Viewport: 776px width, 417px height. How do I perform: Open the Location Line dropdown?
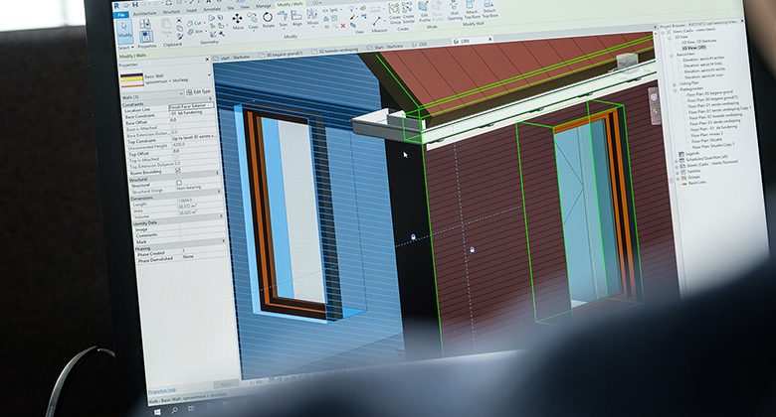coord(188,106)
